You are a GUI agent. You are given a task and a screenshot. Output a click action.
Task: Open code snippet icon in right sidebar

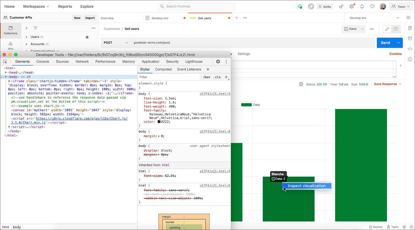tap(410, 49)
